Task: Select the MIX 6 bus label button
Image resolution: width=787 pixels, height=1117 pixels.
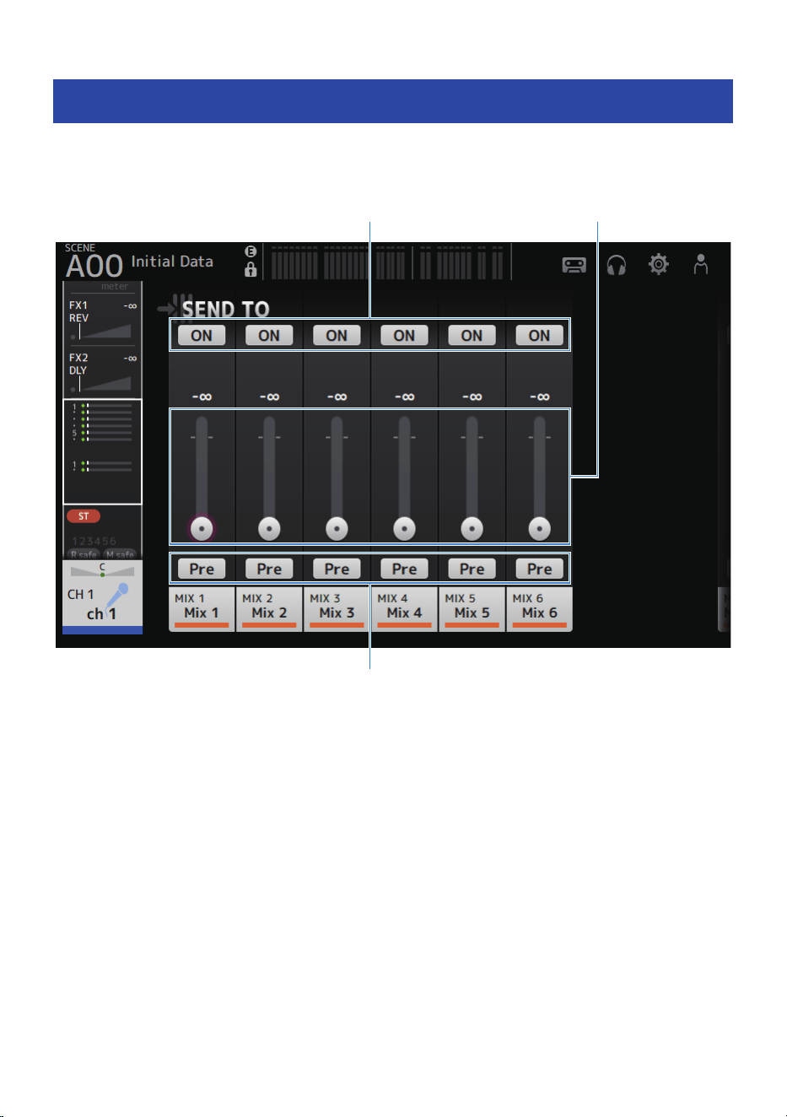Action: pyautogui.click(x=539, y=609)
